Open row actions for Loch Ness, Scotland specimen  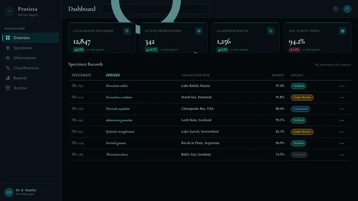tap(341, 120)
